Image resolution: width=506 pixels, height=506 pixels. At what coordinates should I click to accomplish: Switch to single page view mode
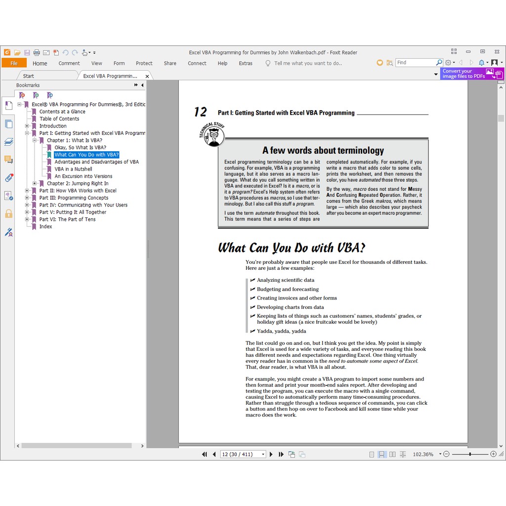pos(372,454)
